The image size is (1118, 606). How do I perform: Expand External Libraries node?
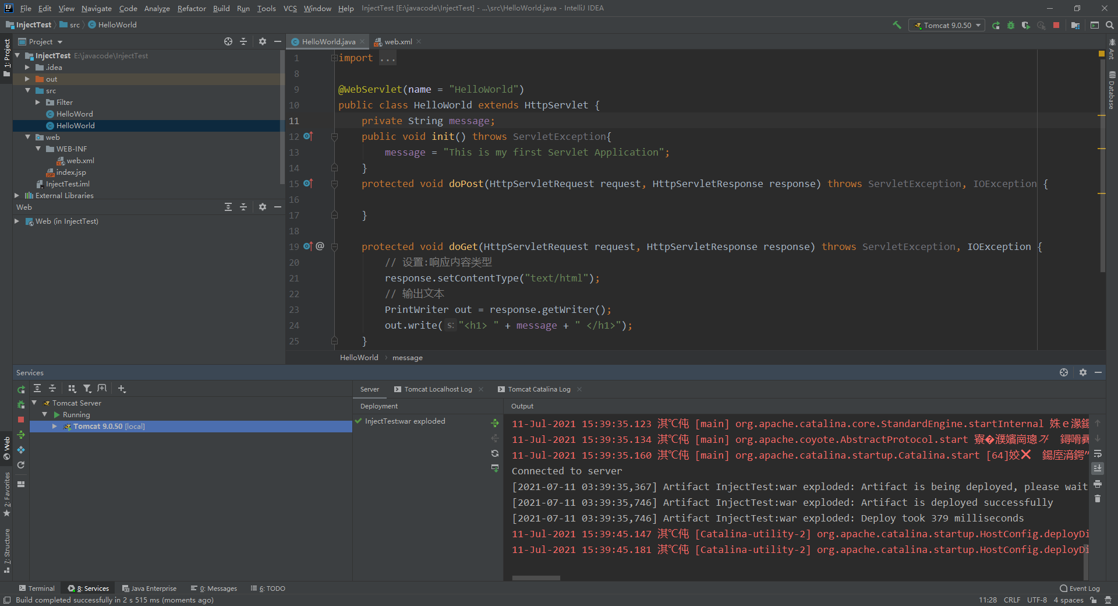pos(17,195)
